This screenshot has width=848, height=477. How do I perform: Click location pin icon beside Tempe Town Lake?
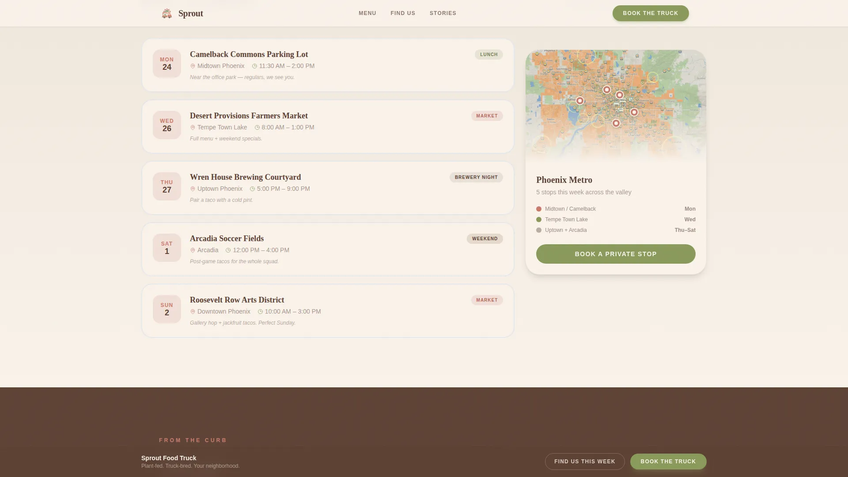click(x=193, y=128)
